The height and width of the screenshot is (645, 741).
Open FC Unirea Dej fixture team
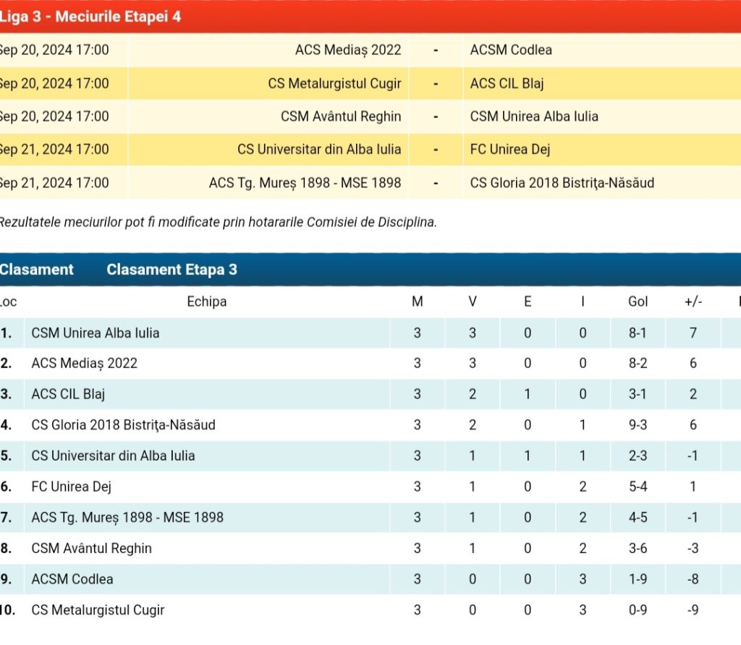click(x=510, y=150)
